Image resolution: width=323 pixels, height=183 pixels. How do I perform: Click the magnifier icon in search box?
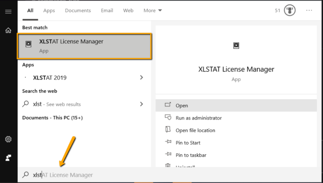tap(26, 175)
